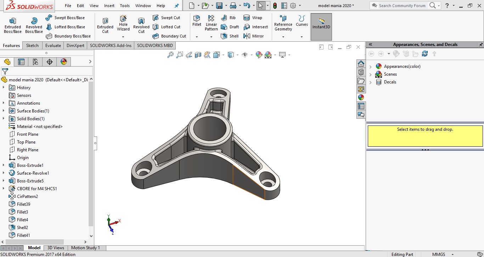
Task: Expand Solid Bodies(1) node
Action: [x=4, y=118]
